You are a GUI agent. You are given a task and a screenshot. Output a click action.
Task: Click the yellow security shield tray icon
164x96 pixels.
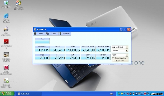click(x=122, y=94)
